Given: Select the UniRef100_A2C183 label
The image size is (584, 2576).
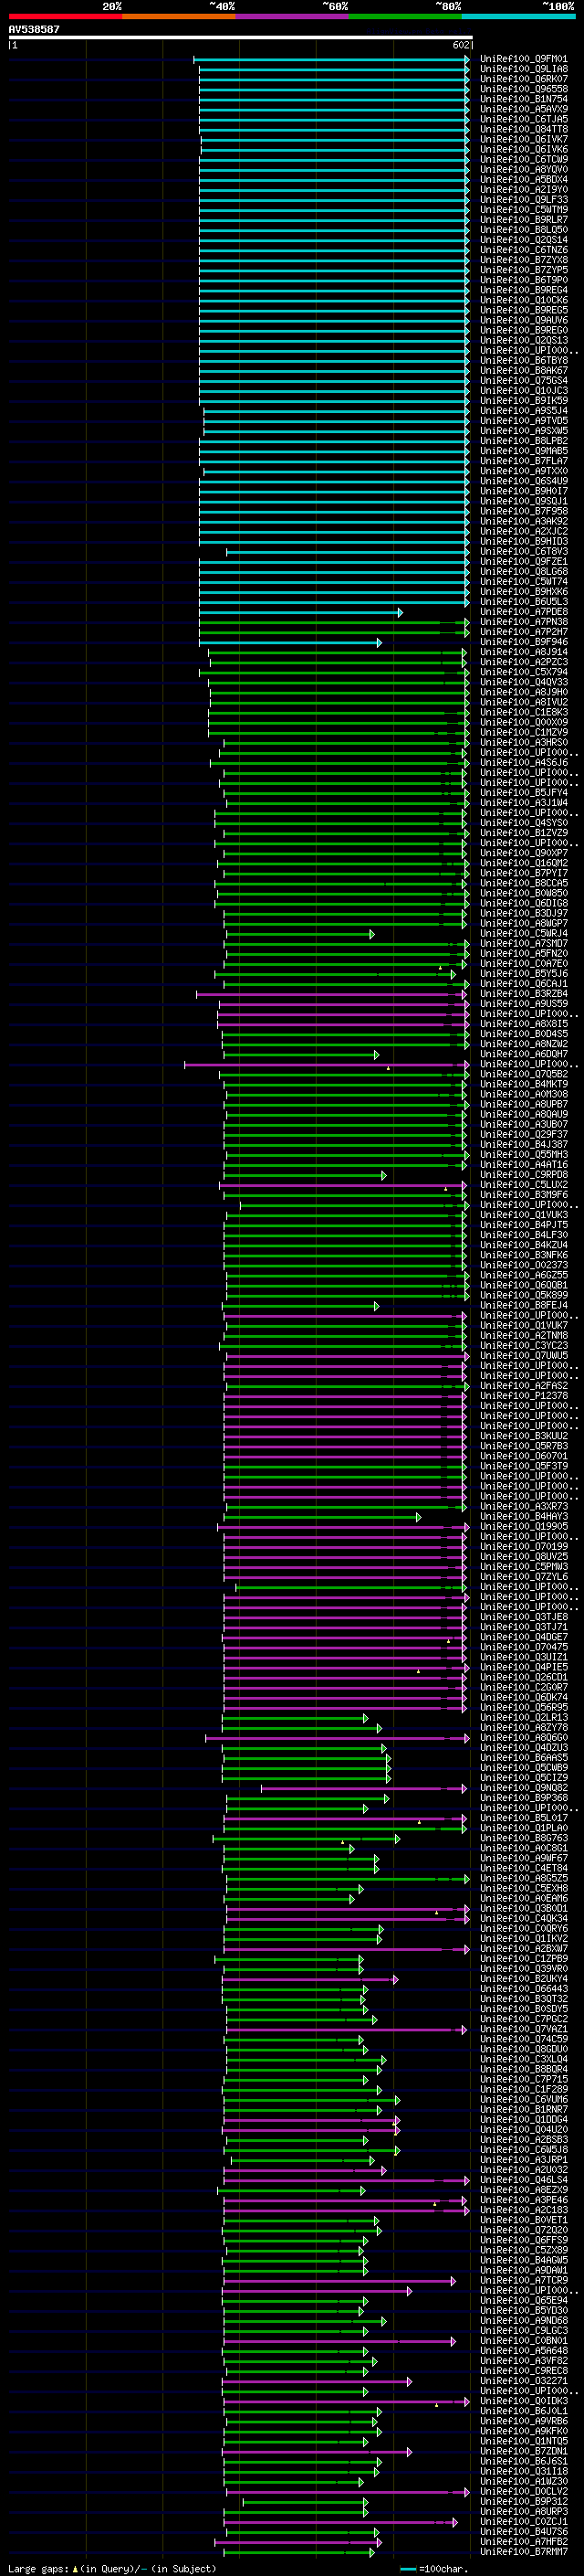Looking at the screenshot, I should pyautogui.click(x=523, y=2210).
